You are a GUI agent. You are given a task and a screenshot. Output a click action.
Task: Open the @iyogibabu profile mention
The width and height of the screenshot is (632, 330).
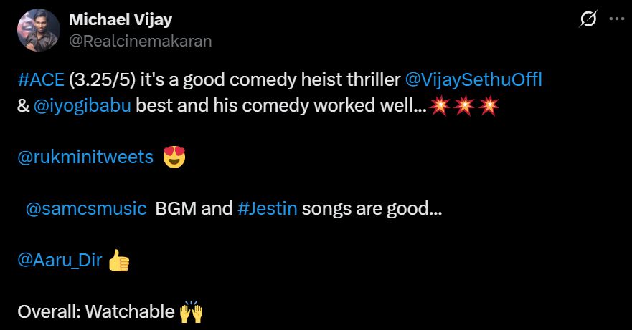pyautogui.click(x=81, y=106)
